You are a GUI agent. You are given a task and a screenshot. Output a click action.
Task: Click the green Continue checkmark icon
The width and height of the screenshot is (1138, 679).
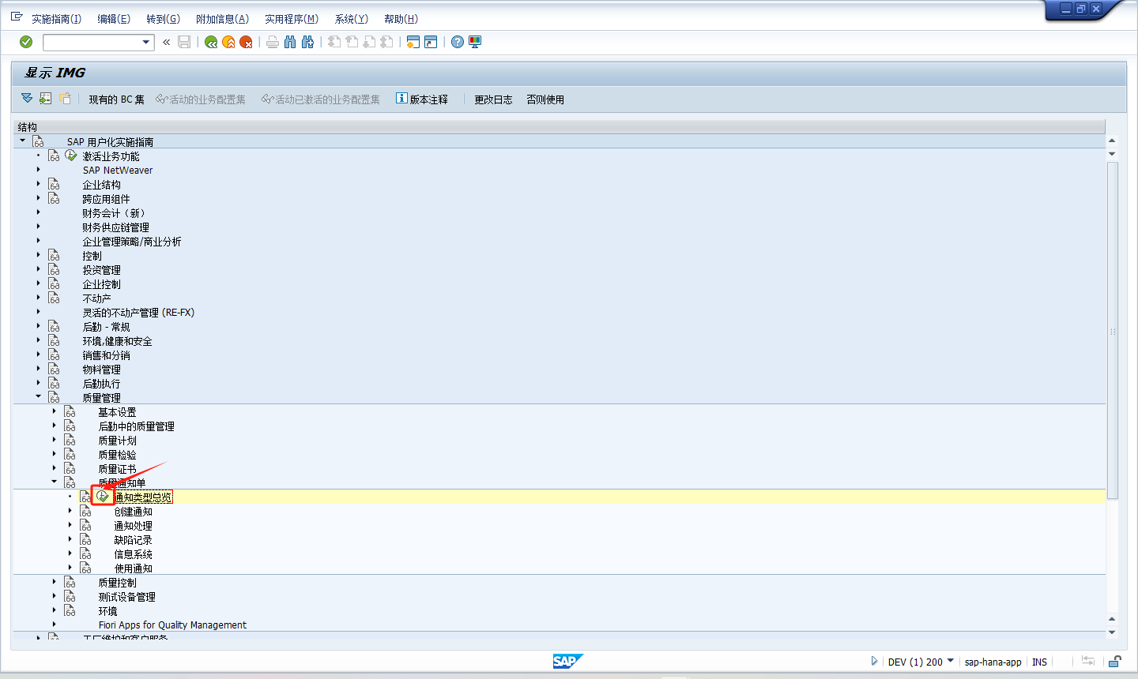click(24, 42)
